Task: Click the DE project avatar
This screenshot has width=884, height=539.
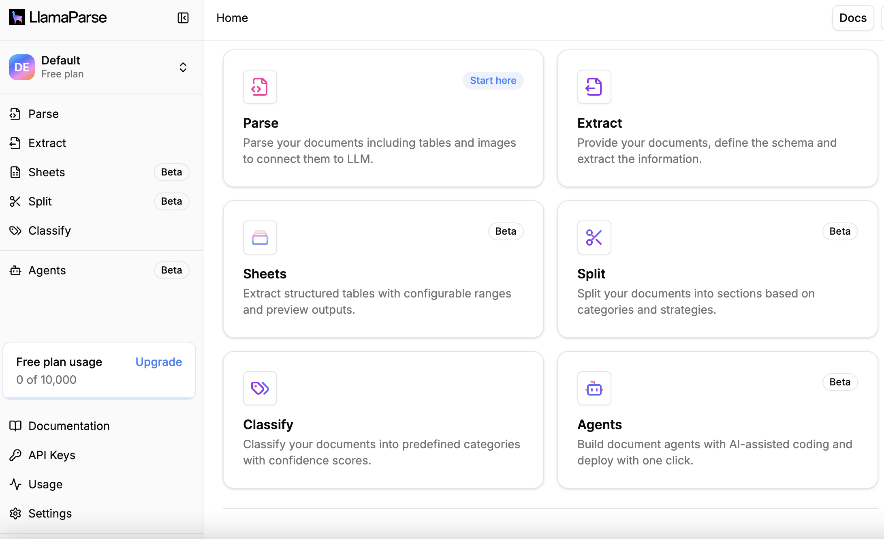Action: click(x=22, y=67)
